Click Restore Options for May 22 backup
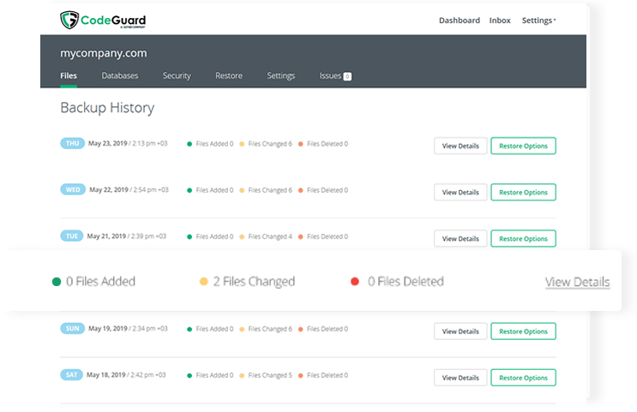Image resolution: width=637 pixels, height=412 pixels. (x=523, y=192)
